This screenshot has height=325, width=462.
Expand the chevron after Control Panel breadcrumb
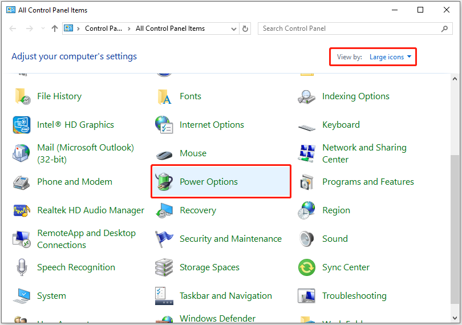click(129, 29)
